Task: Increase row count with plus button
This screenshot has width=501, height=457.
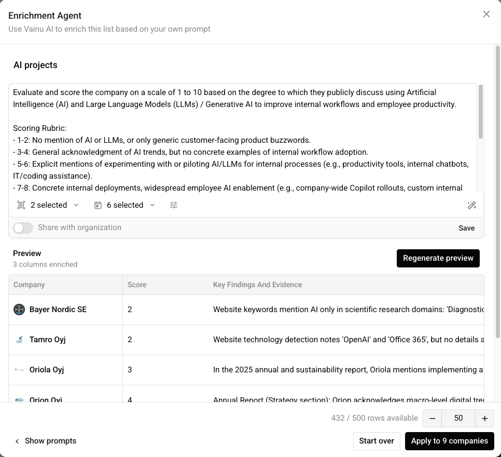Action: pyautogui.click(x=484, y=418)
